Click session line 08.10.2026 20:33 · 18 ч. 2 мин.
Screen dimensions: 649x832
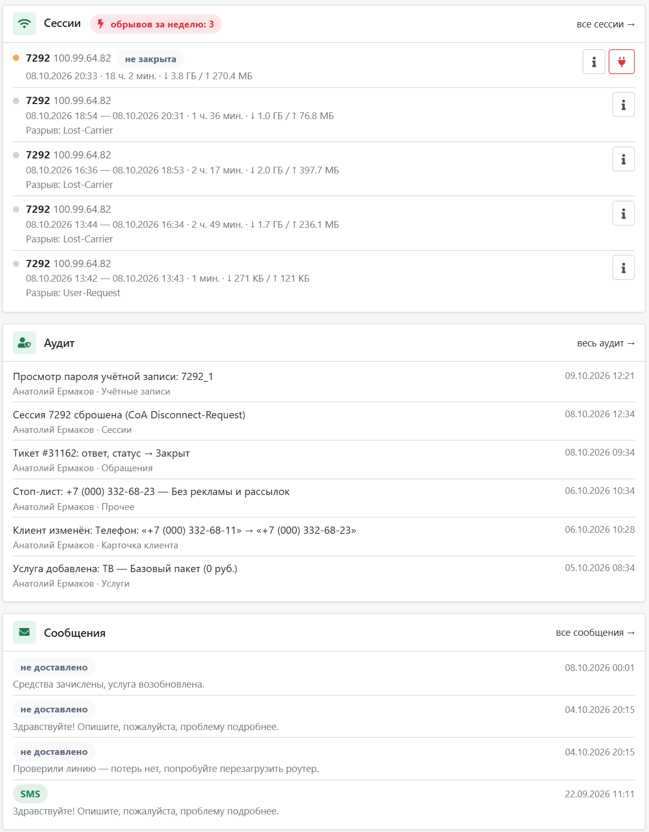click(x=139, y=76)
